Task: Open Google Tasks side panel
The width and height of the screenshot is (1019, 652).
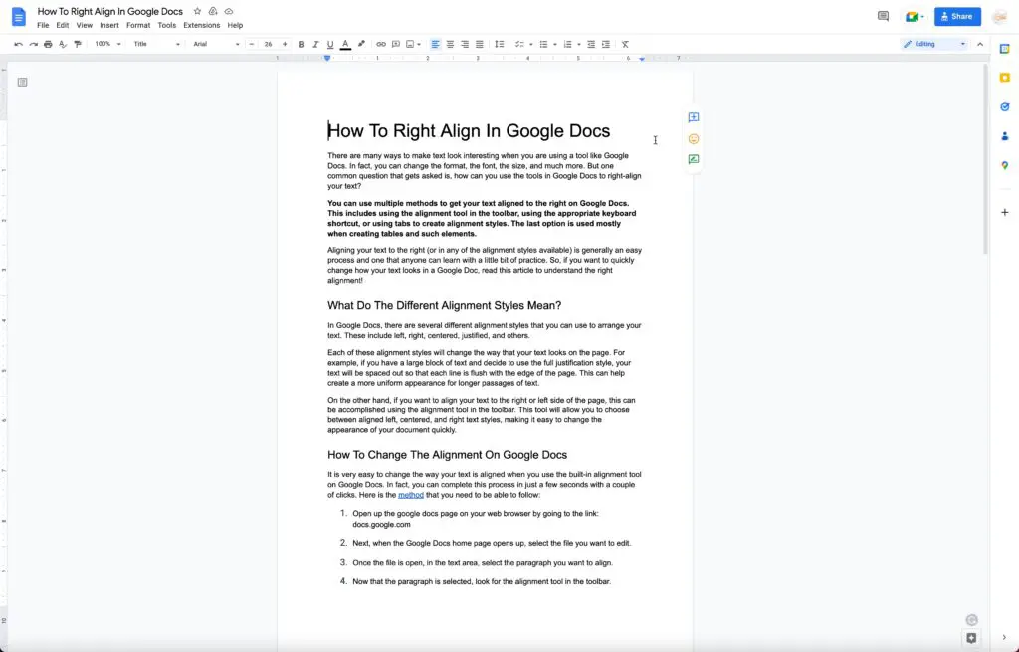Action: 1005,107
